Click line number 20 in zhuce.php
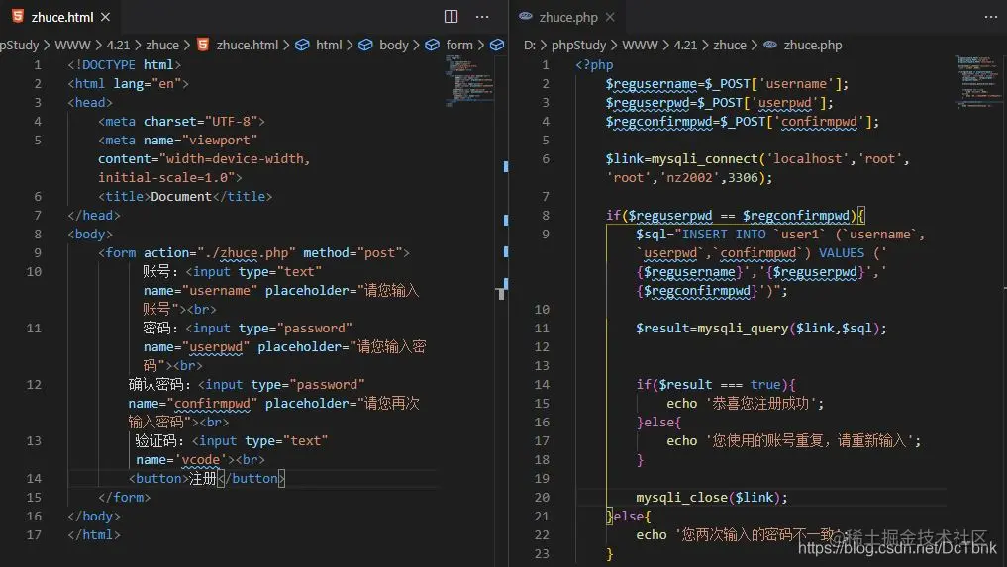 coord(542,497)
